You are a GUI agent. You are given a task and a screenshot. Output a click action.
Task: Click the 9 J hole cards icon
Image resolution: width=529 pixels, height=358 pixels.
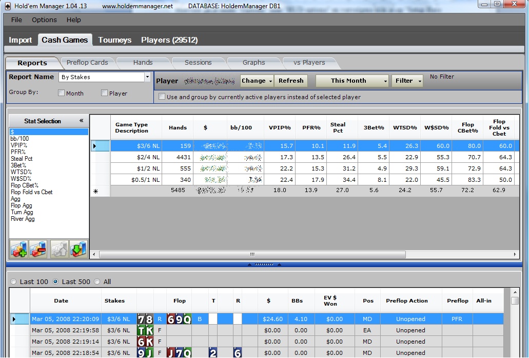click(x=145, y=353)
